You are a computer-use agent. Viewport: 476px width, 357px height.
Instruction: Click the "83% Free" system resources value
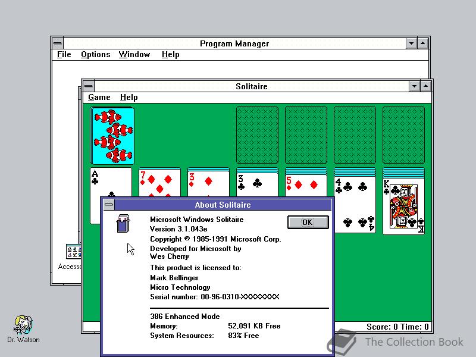click(243, 336)
